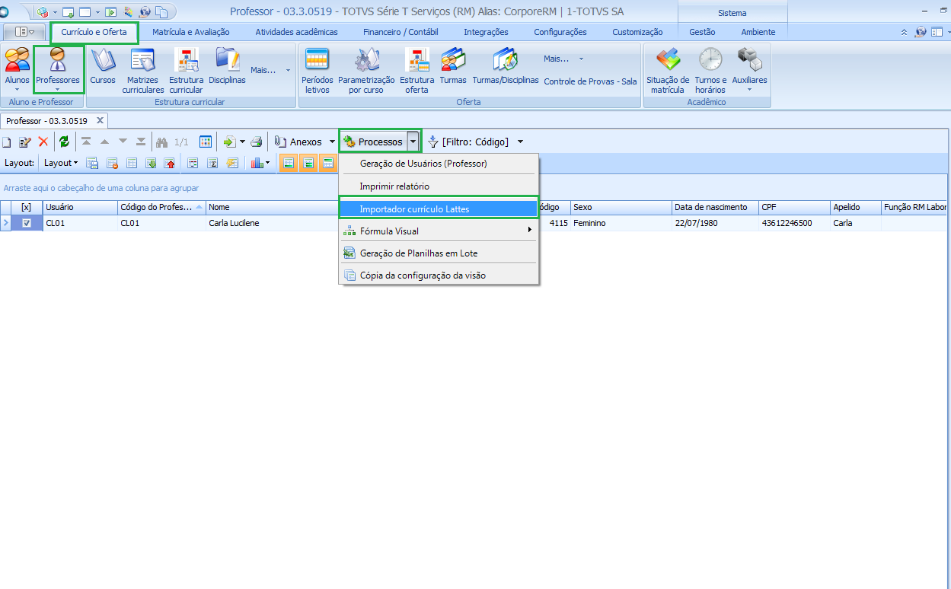Screen dimensions: 951x589
Task: Toggle the [x] select-all column header
Action: (x=27, y=207)
